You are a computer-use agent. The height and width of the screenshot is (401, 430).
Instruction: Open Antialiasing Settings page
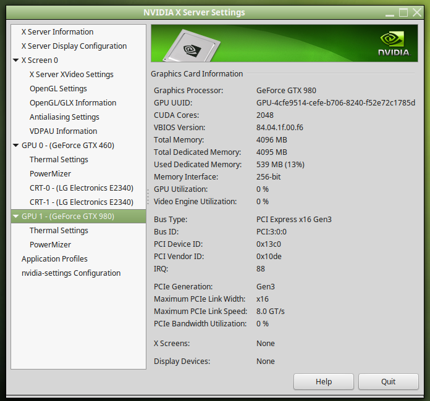click(x=64, y=117)
